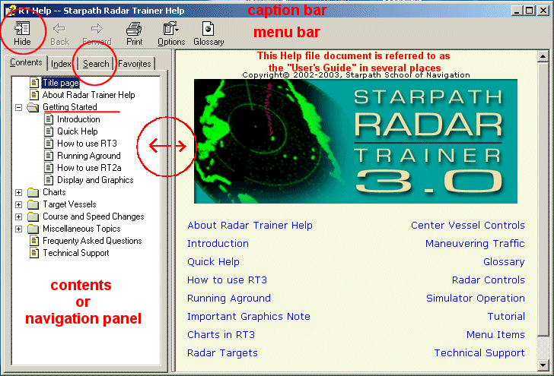Hide the navigation panel with Hide button
554x376 pixels.
pos(22,34)
